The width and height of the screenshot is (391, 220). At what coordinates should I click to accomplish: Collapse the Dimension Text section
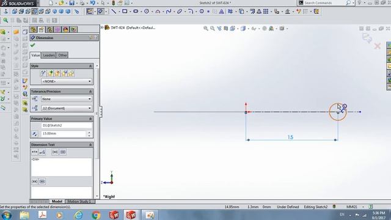tap(90, 145)
